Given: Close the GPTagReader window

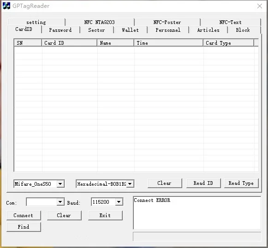Looking at the screenshot, I should 259,6.
